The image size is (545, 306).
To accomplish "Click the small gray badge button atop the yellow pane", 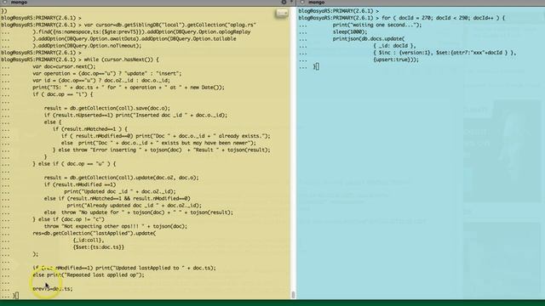I will [282, 14].
